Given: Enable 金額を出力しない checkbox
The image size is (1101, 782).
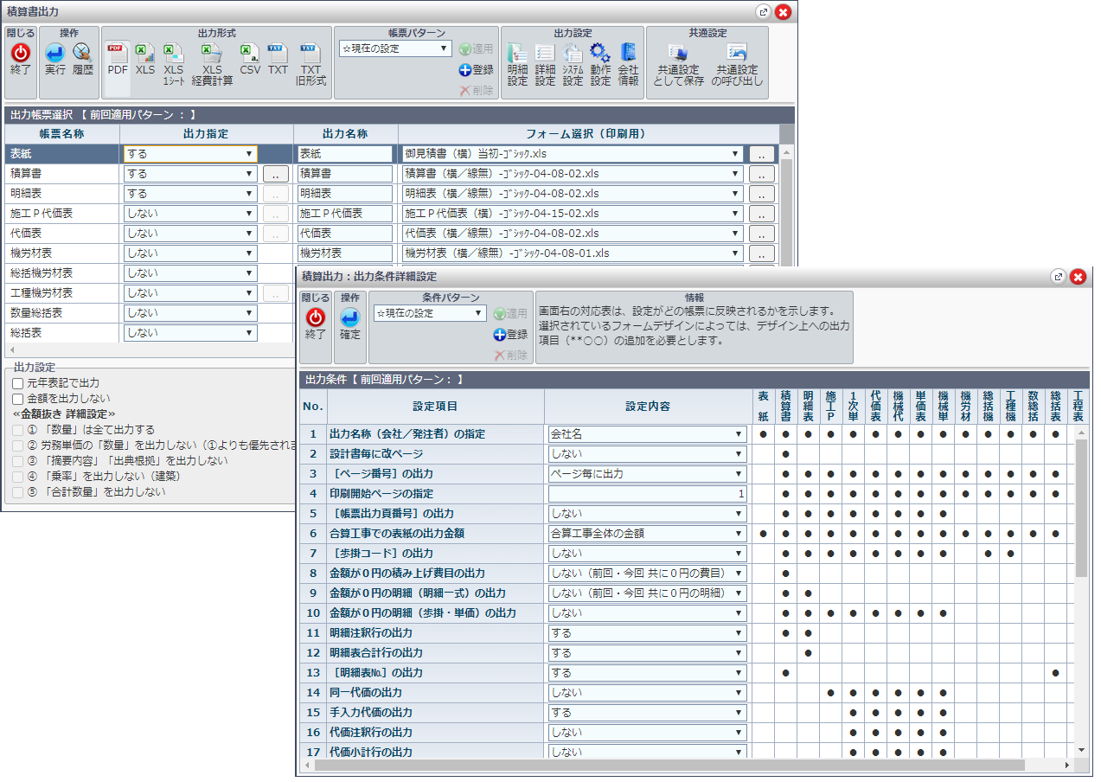Looking at the screenshot, I should point(18,399).
